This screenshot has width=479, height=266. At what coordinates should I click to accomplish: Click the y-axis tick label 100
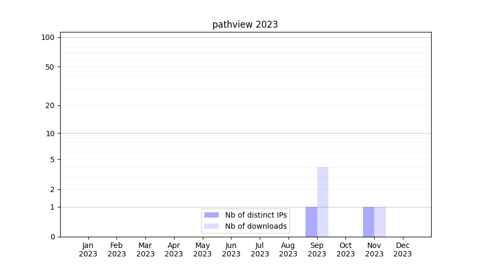click(x=48, y=37)
